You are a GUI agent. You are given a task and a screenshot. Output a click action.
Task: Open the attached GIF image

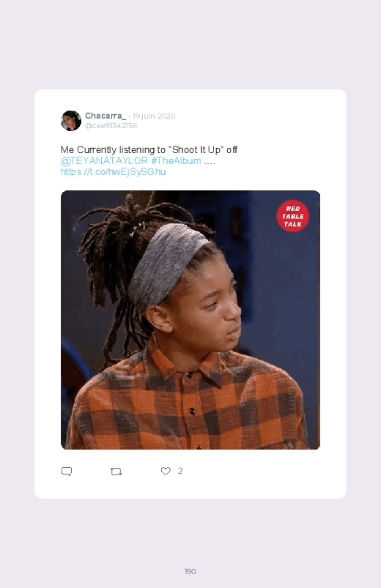click(190, 320)
